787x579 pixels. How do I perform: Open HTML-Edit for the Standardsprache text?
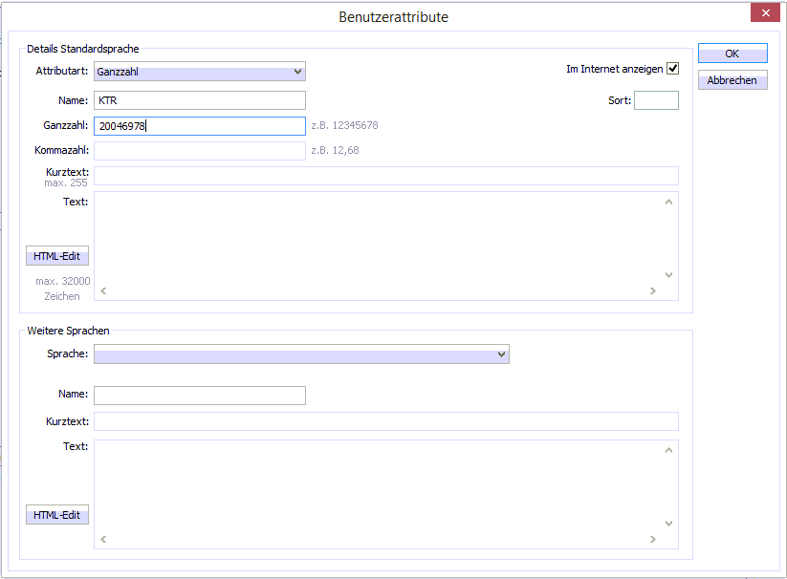[x=57, y=256]
